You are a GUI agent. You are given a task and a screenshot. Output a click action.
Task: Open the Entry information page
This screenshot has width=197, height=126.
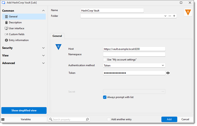pyautogui.click(x=24, y=40)
